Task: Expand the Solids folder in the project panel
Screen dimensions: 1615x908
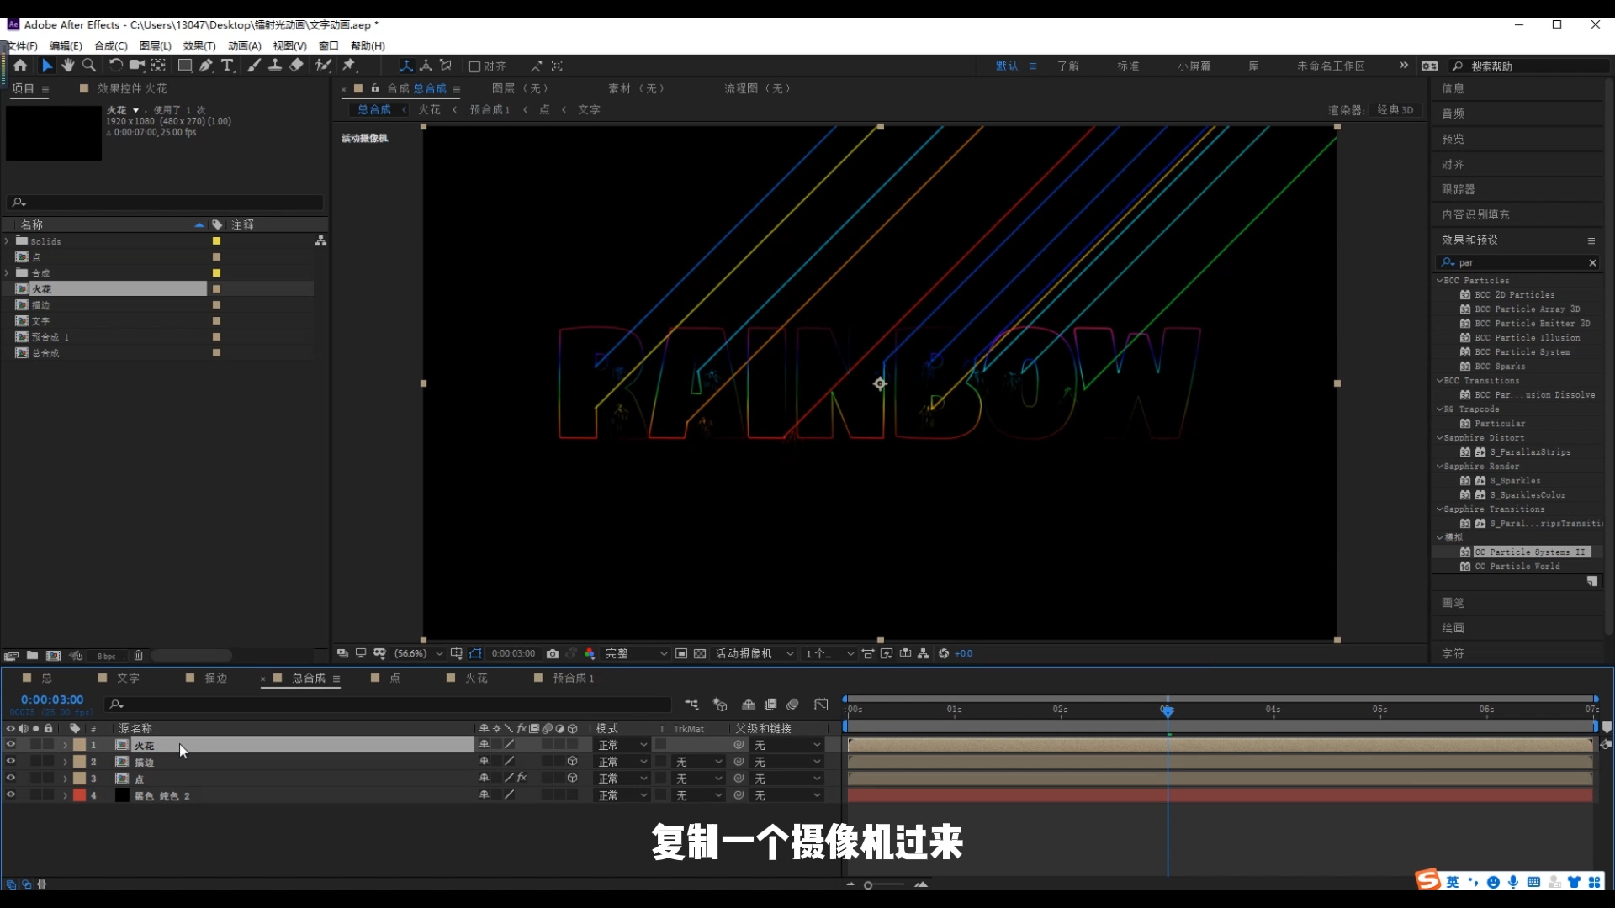Action: click(7, 241)
